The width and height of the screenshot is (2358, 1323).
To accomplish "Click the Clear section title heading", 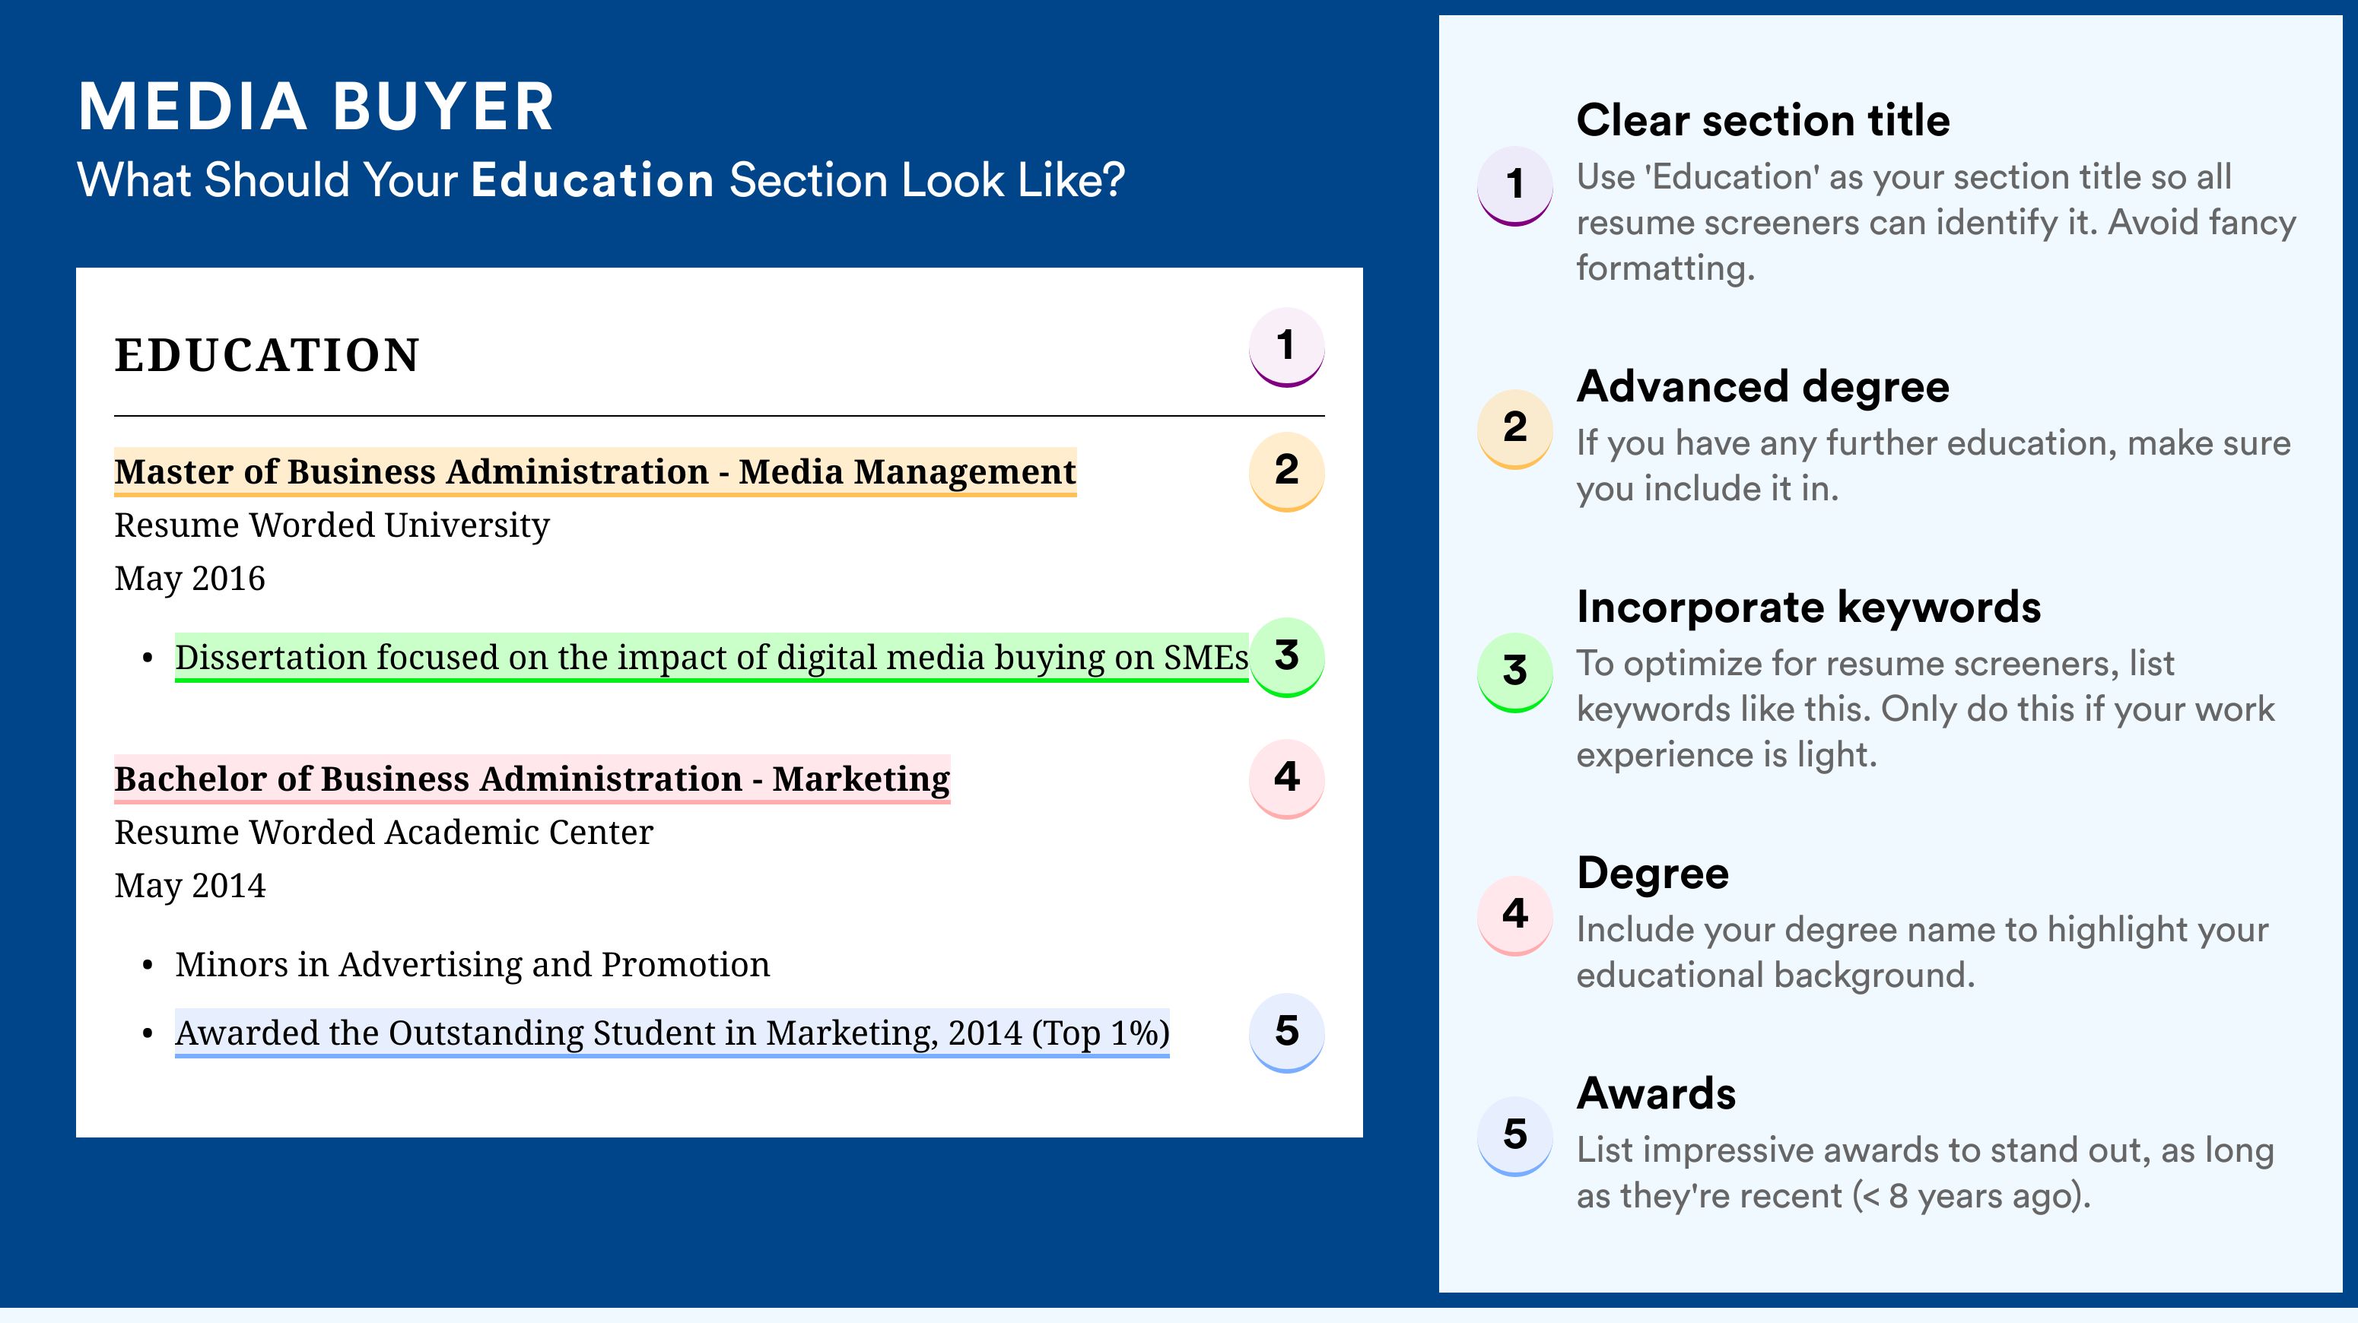I will (x=1763, y=120).
